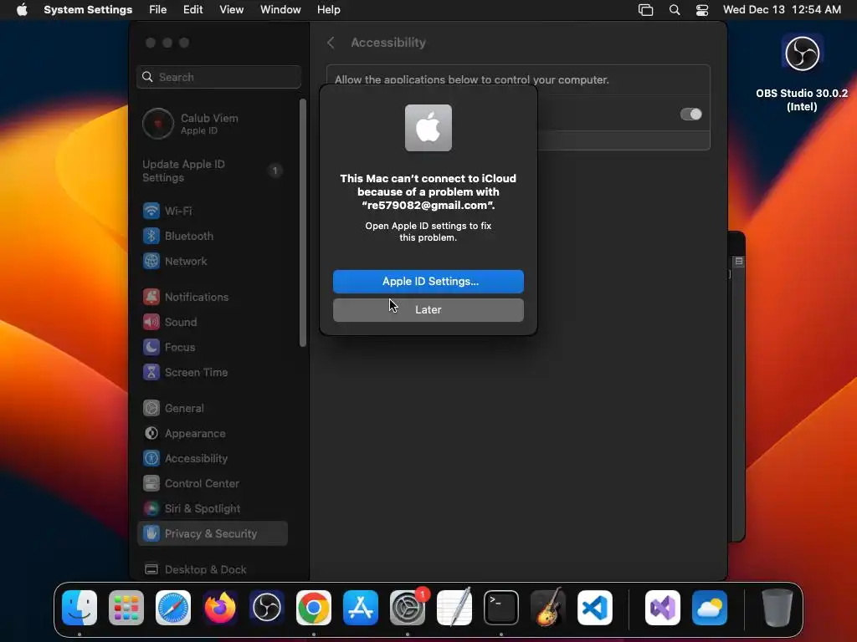Select the Network sidebar icon
This screenshot has width=857, height=642.
point(151,261)
